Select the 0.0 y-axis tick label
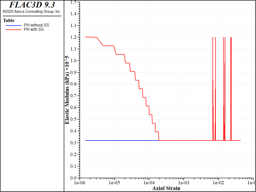This screenshot has width=256, height=192. pos(73,178)
